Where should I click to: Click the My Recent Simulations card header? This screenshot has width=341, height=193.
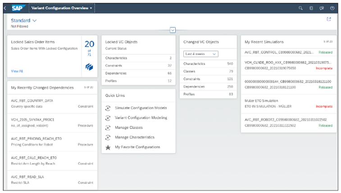click(x=289, y=42)
